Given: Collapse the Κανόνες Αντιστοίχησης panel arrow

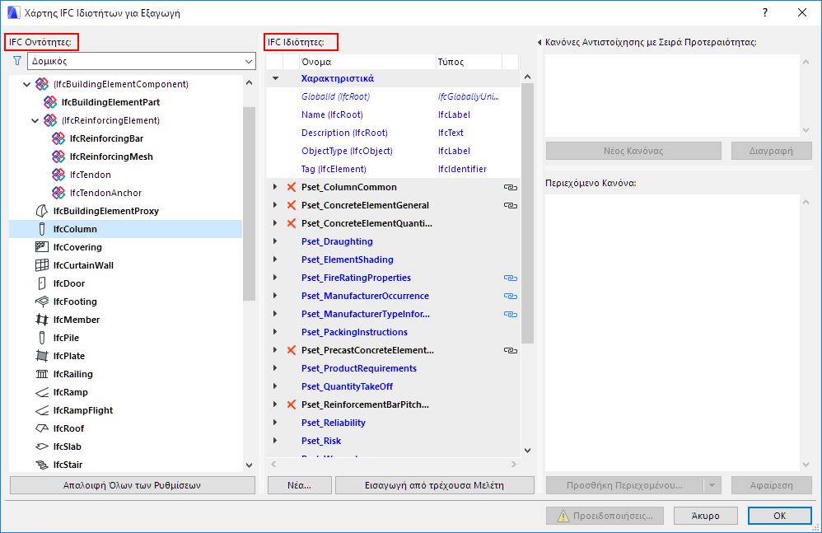Looking at the screenshot, I should (539, 43).
